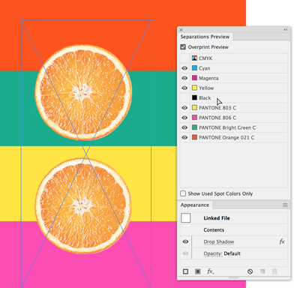Select the Magenta text label
This screenshot has height=288, width=300.
point(208,78)
